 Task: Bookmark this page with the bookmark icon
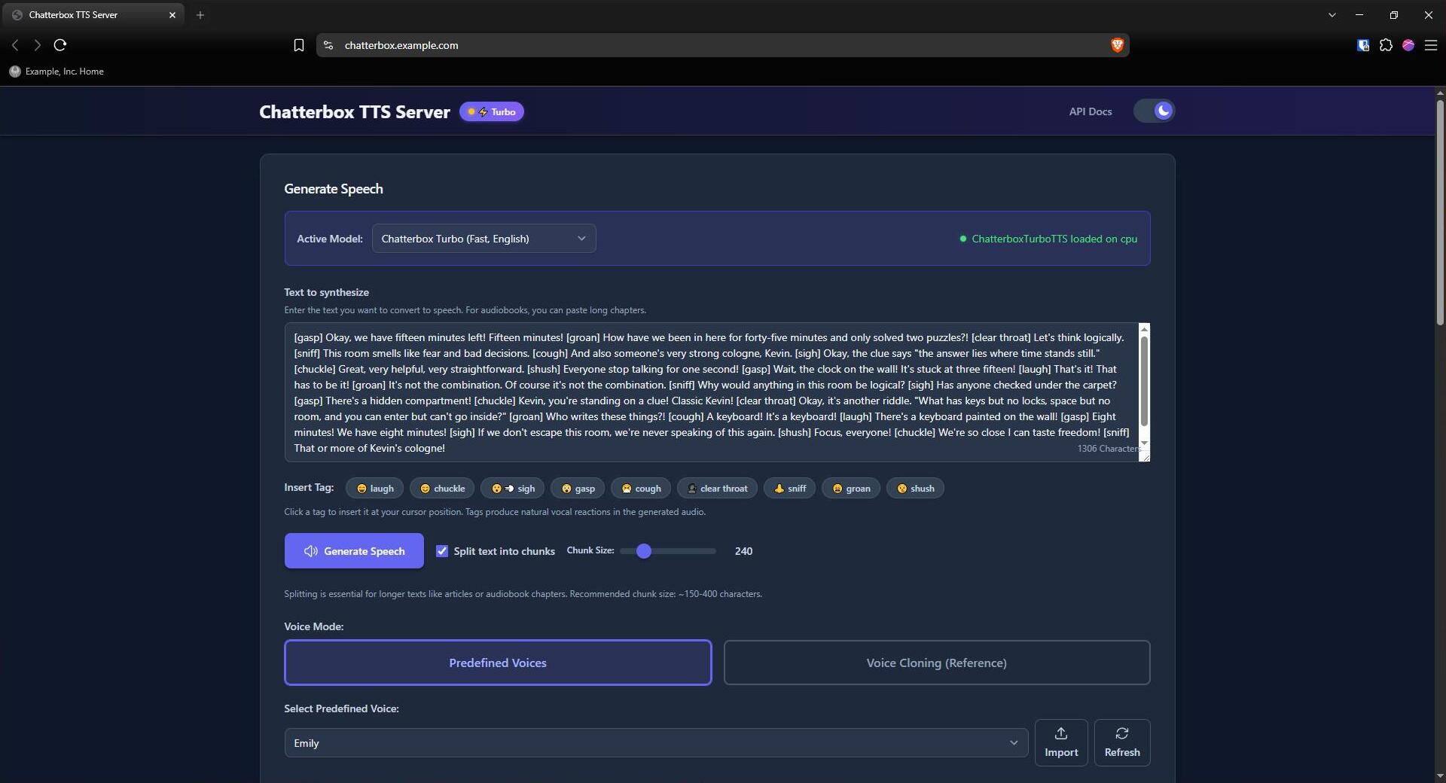[299, 45]
